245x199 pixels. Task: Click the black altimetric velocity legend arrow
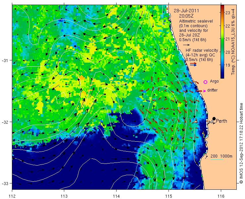coord(186,45)
